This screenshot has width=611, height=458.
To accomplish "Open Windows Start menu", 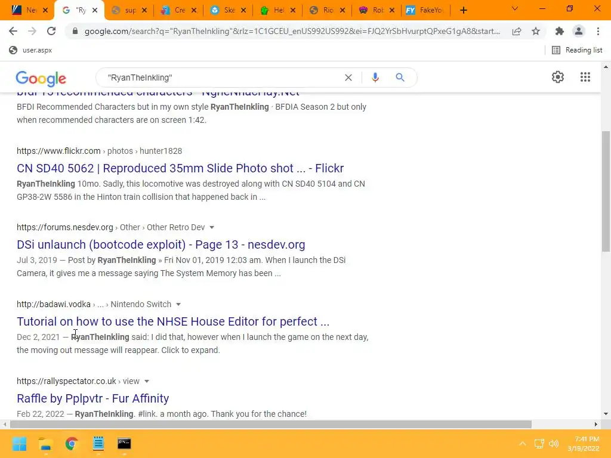I will tap(19, 444).
